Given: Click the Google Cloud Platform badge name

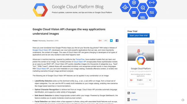Looking at the screenshot, I should (x=141, y=68).
